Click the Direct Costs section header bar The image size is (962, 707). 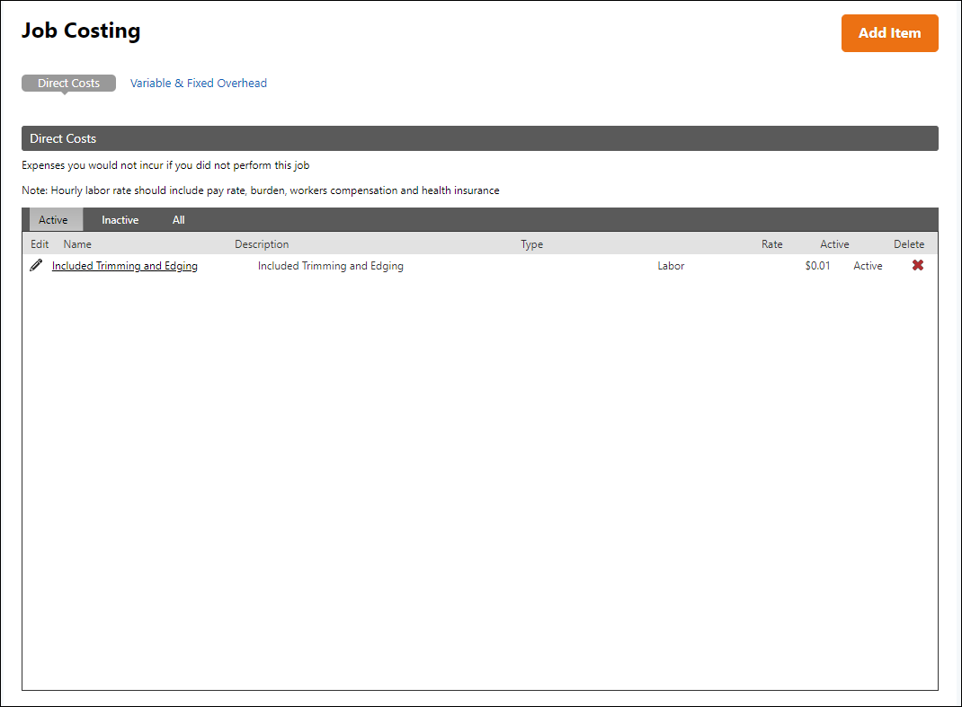pyautogui.click(x=480, y=138)
